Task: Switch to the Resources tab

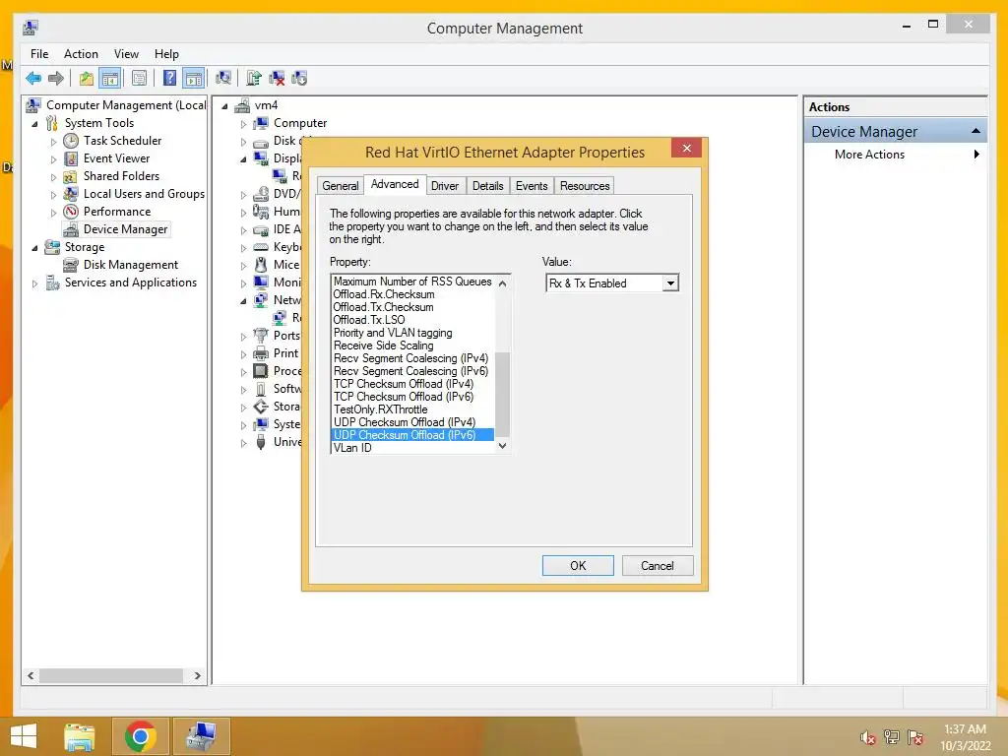Action: [585, 186]
